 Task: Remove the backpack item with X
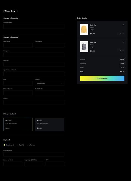coord(124,42)
